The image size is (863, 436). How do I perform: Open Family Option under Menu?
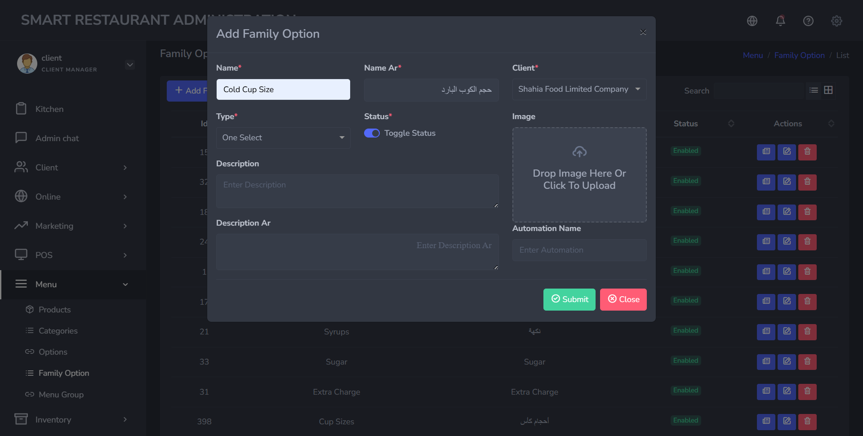pyautogui.click(x=63, y=373)
